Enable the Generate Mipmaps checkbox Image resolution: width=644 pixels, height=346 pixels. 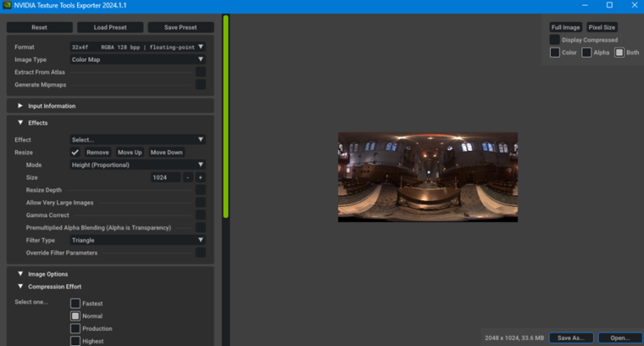pyautogui.click(x=200, y=85)
